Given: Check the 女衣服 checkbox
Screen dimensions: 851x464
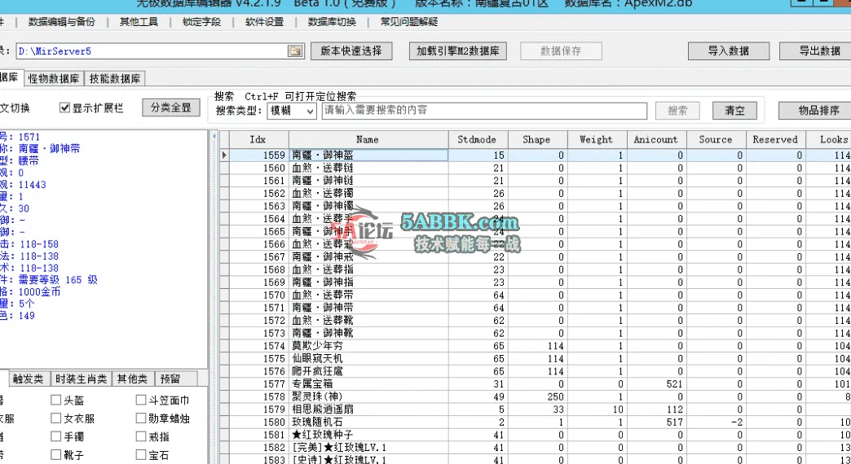Looking at the screenshot, I should point(55,418).
